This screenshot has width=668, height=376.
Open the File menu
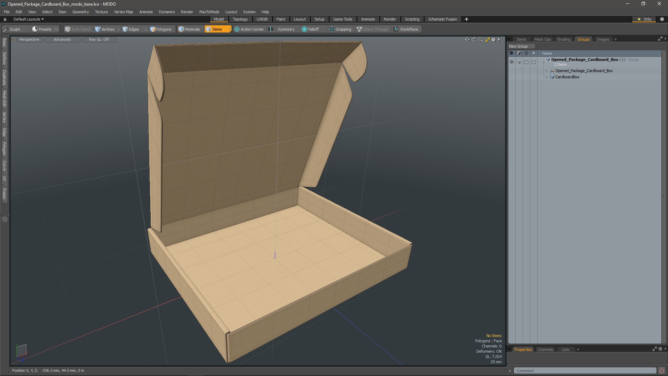pyautogui.click(x=7, y=12)
